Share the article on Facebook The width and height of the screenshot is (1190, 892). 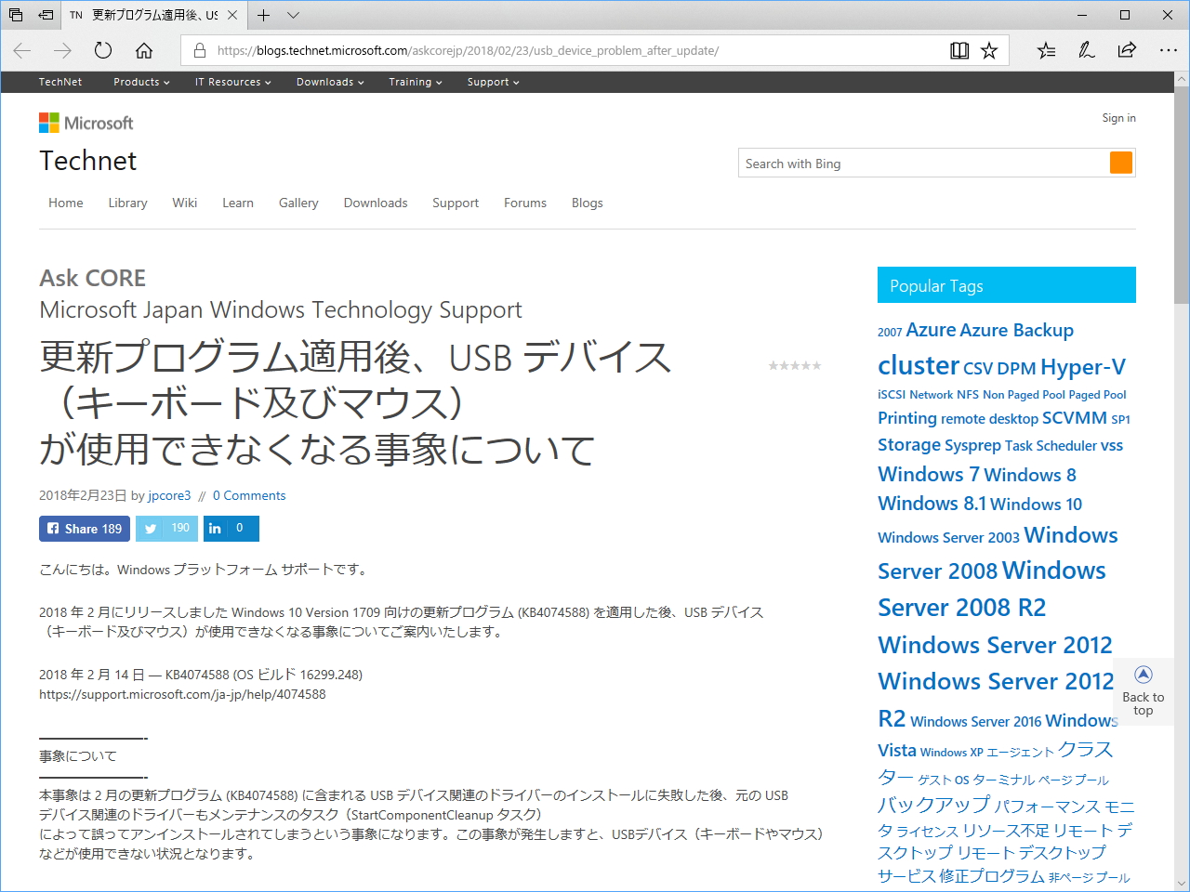tap(84, 528)
